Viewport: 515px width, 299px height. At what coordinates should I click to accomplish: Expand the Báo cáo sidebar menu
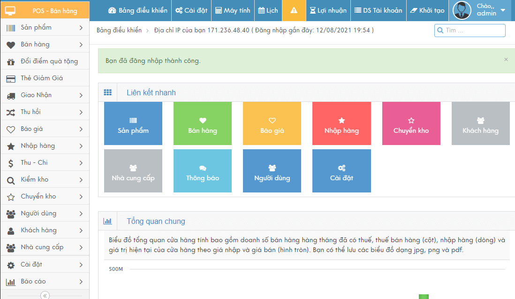click(45, 282)
